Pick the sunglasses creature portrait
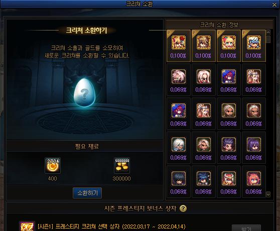The width and height of the screenshot is (280, 231). pos(204,76)
